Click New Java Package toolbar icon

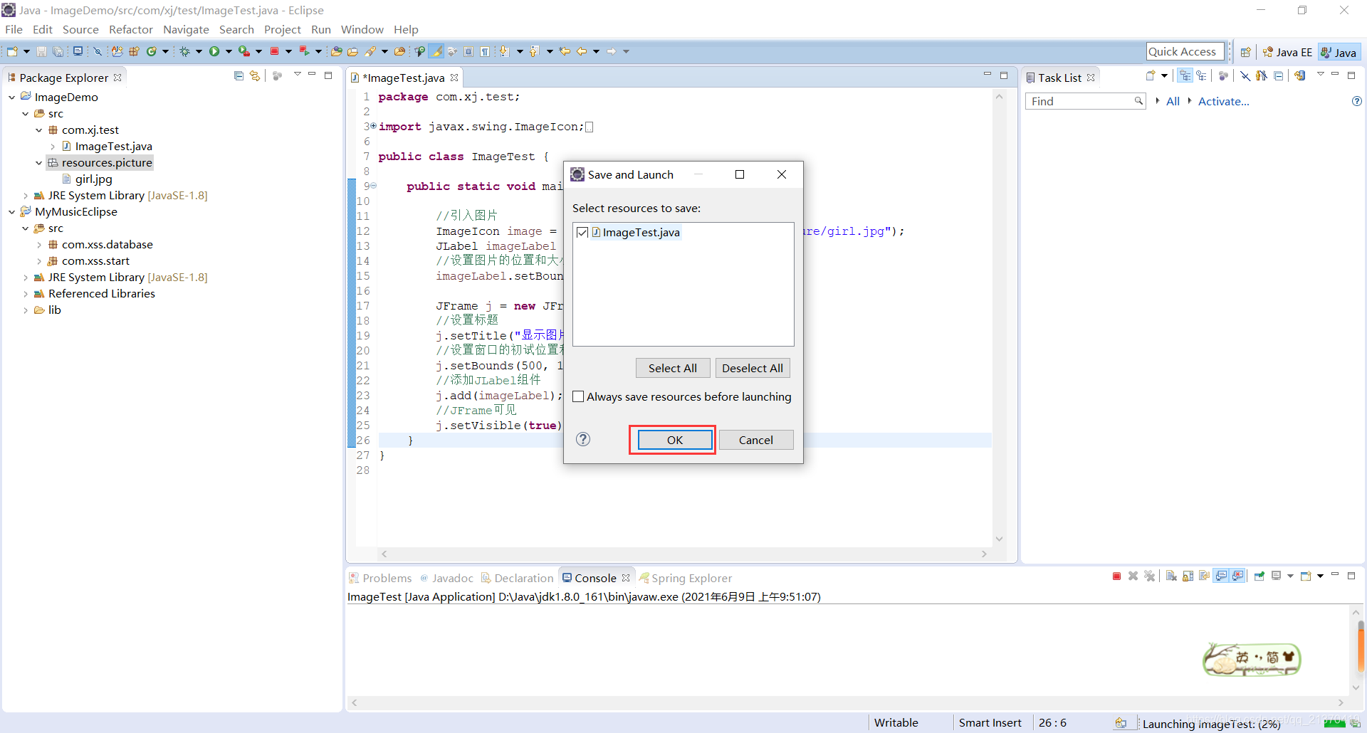[x=133, y=51]
